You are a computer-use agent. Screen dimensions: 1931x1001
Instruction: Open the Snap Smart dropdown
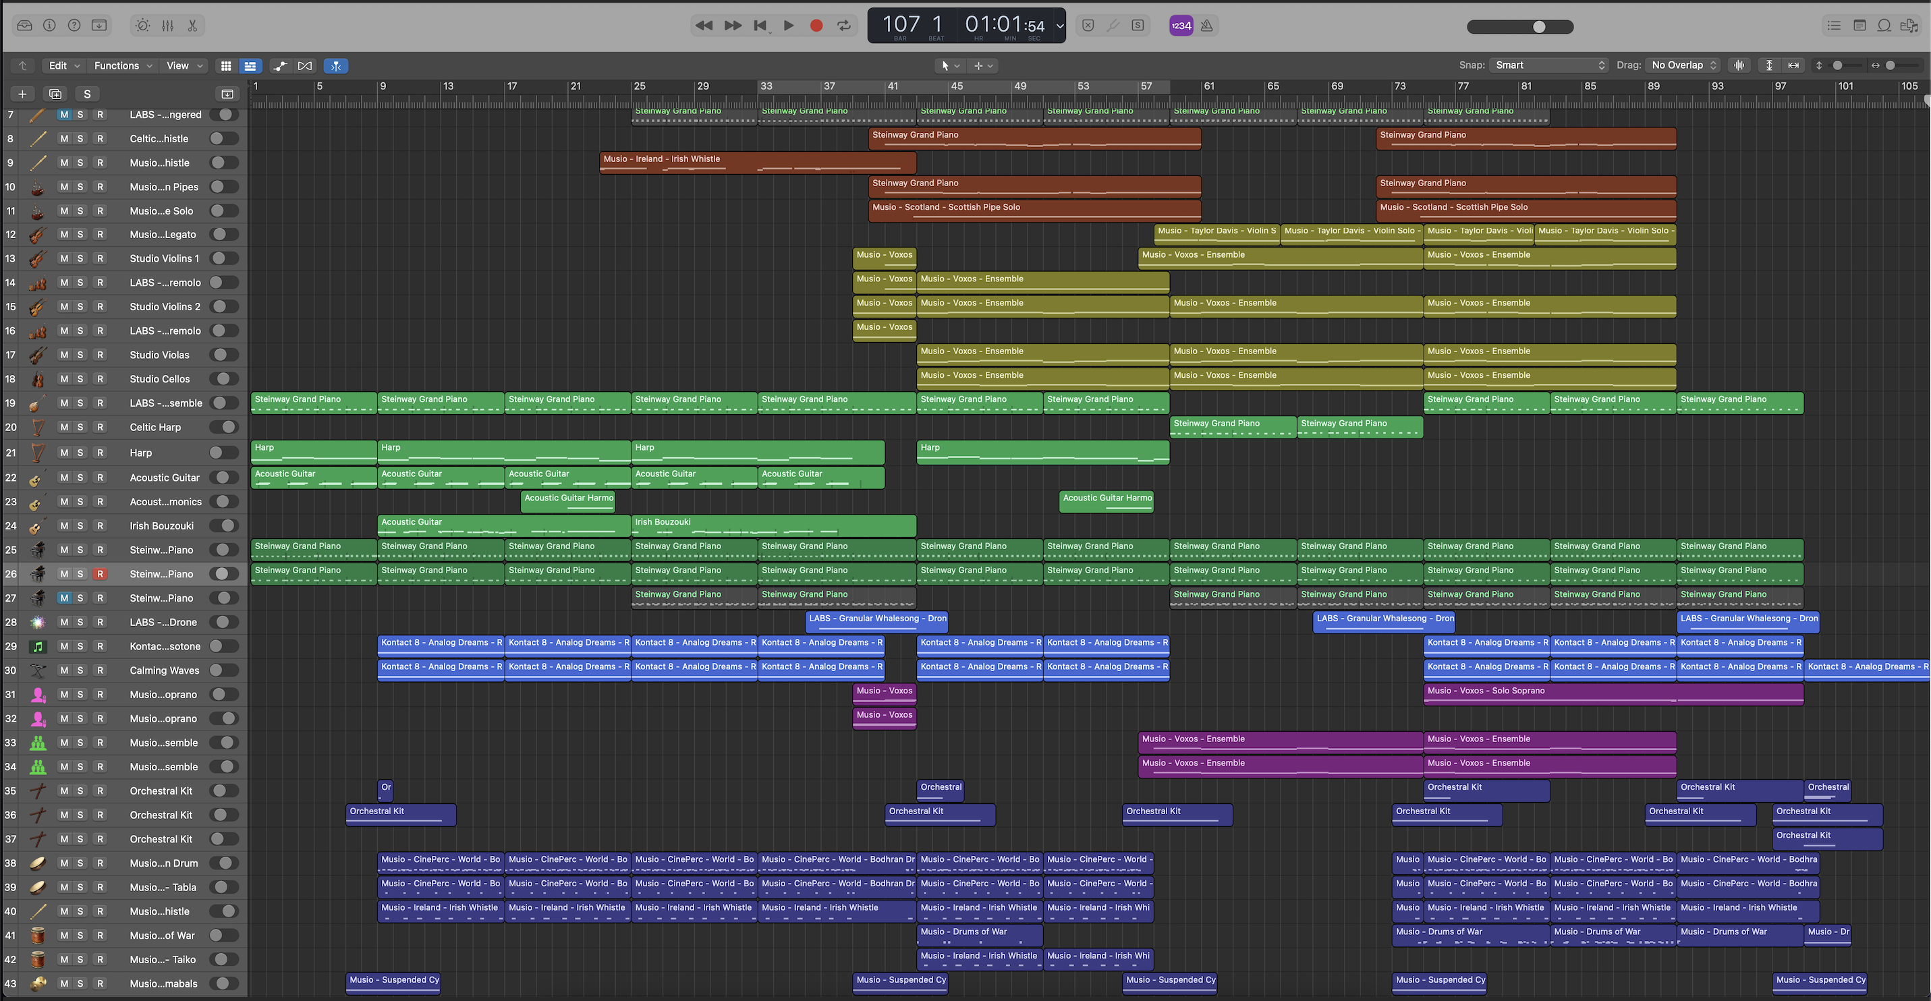click(1548, 65)
